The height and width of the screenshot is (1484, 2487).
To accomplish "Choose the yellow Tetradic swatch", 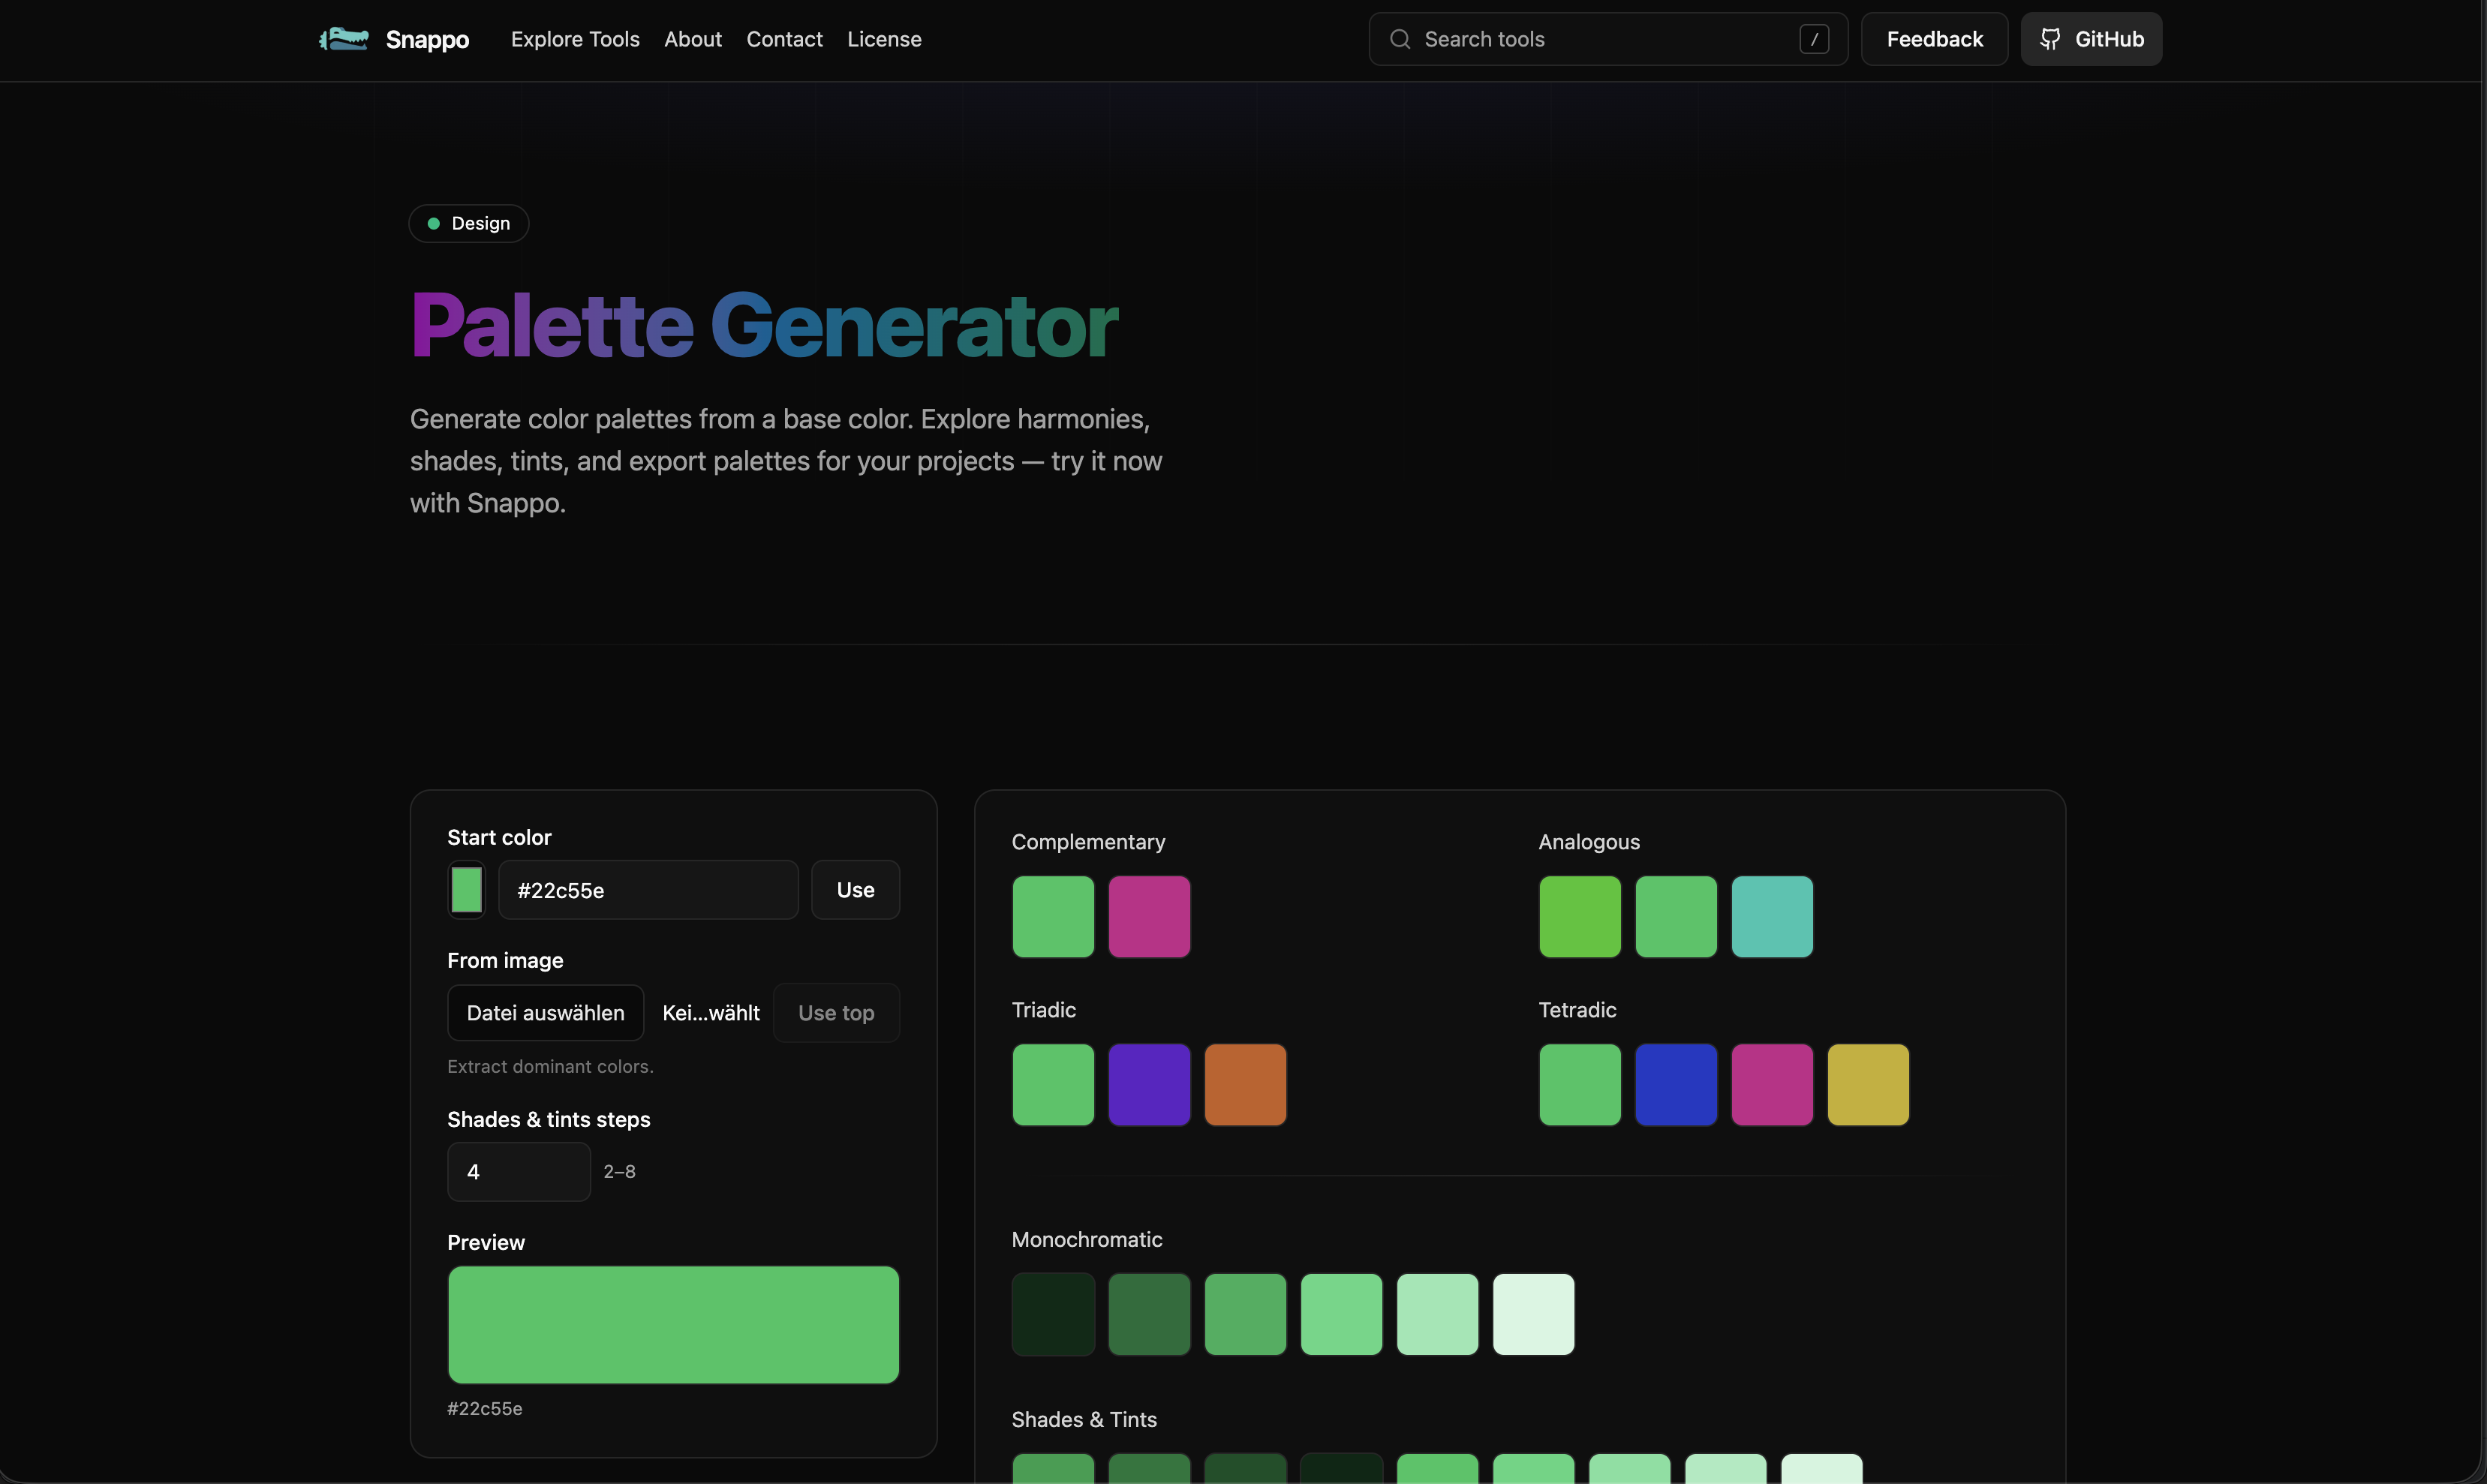I will [1867, 1085].
